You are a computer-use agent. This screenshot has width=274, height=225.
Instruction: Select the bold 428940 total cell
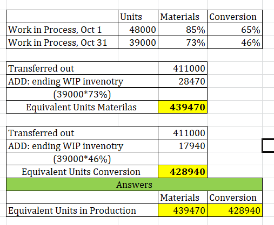coord(183,172)
